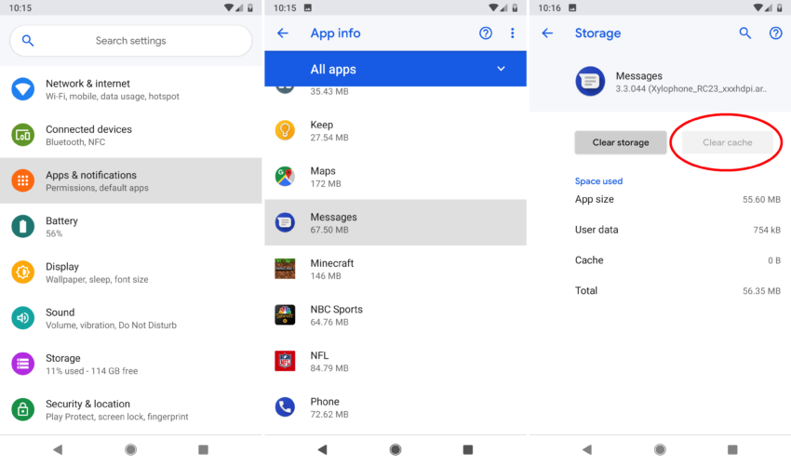This screenshot has height=465, width=791.
Task: Go back from the Storage screen
Action: pos(547,33)
